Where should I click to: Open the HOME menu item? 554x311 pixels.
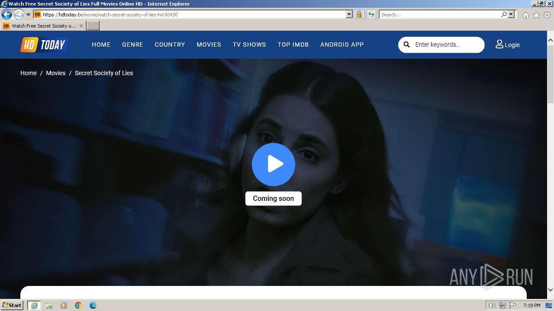pyautogui.click(x=101, y=44)
